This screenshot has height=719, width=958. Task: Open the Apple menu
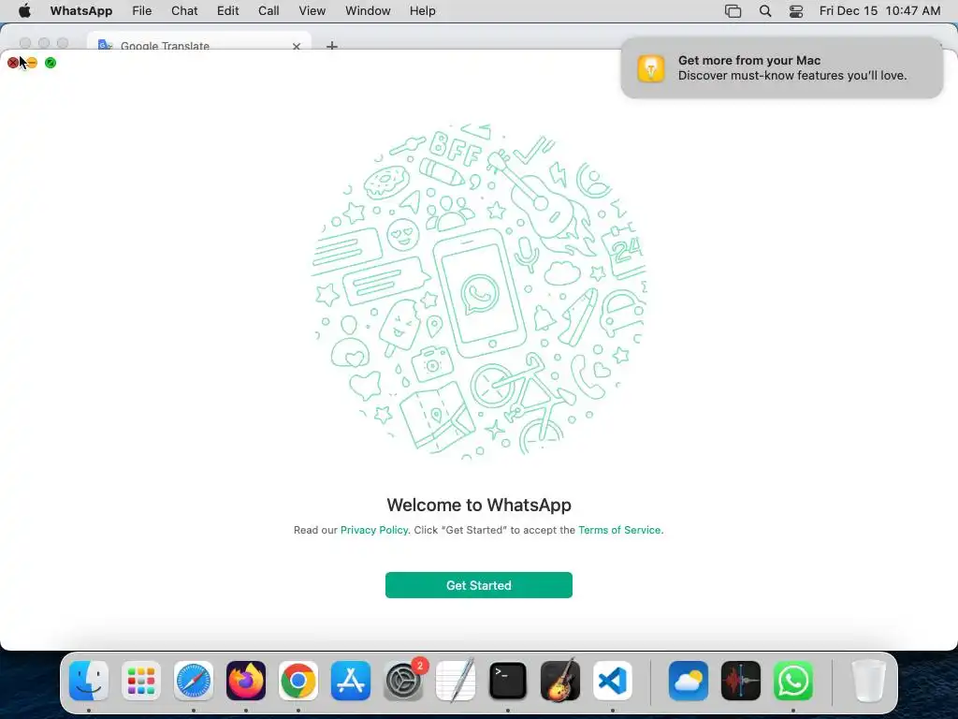[x=24, y=11]
